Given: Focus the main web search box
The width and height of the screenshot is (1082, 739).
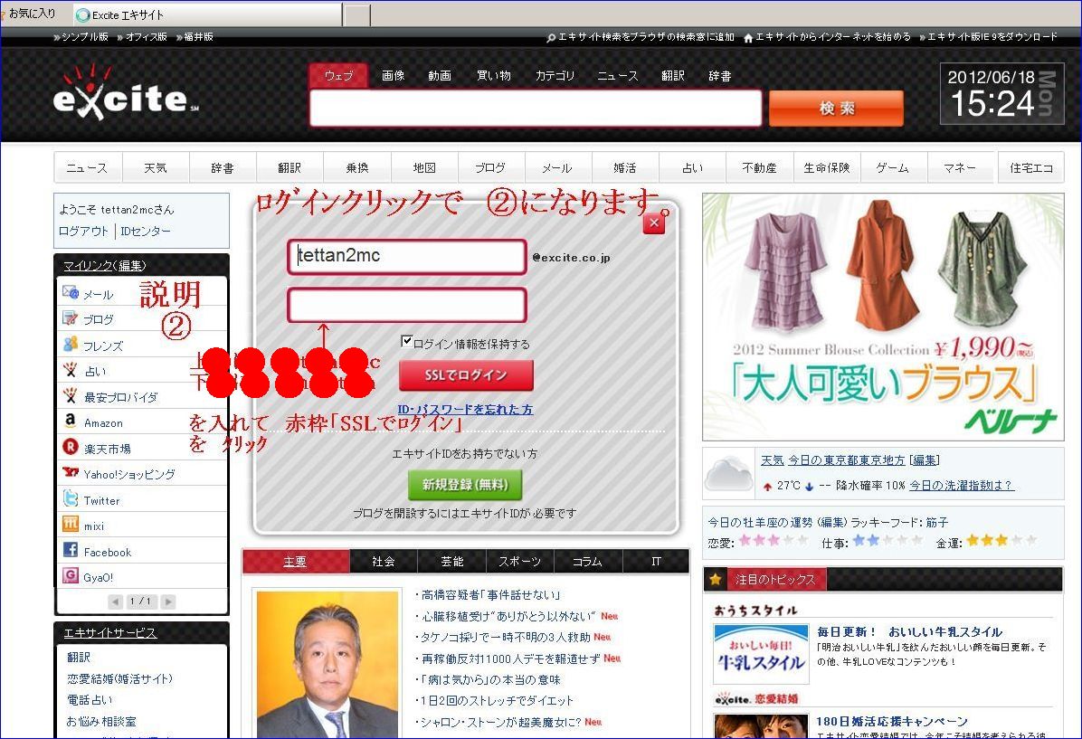Looking at the screenshot, I should pyautogui.click(x=536, y=109).
